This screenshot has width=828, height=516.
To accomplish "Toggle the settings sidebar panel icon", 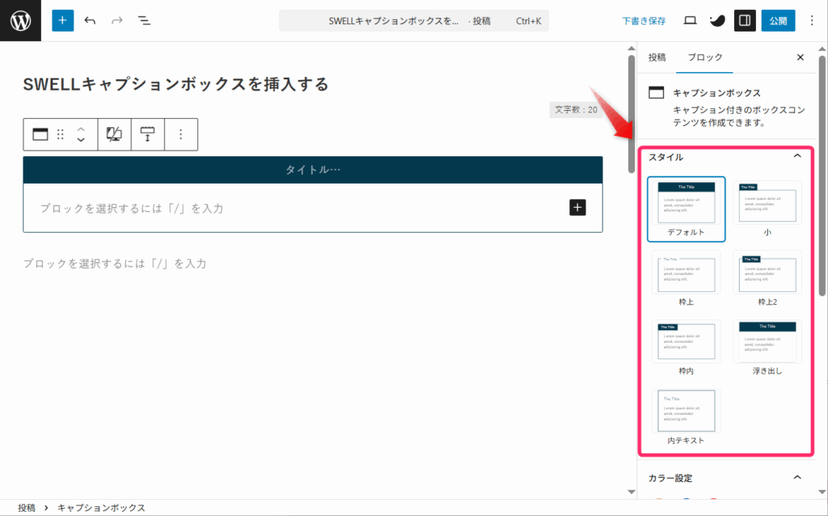I will 745,20.
